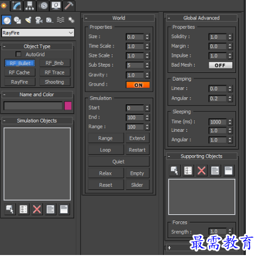Click the Simulation Start spinner arrows
The width and height of the screenshot is (258, 260).
[147, 108]
